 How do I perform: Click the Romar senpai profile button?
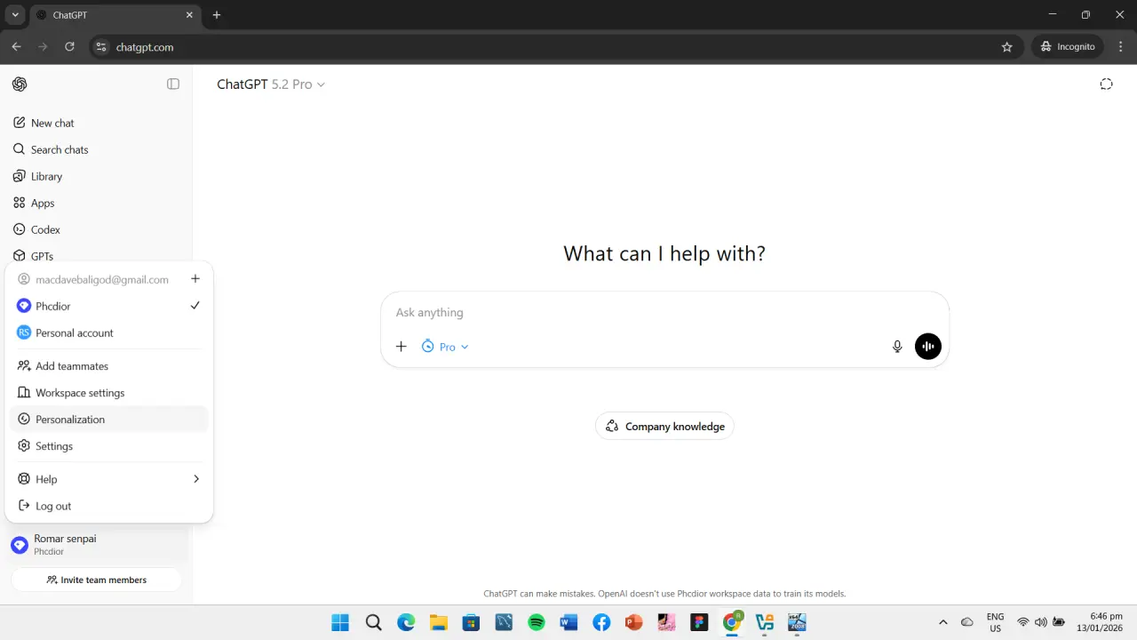(x=96, y=545)
